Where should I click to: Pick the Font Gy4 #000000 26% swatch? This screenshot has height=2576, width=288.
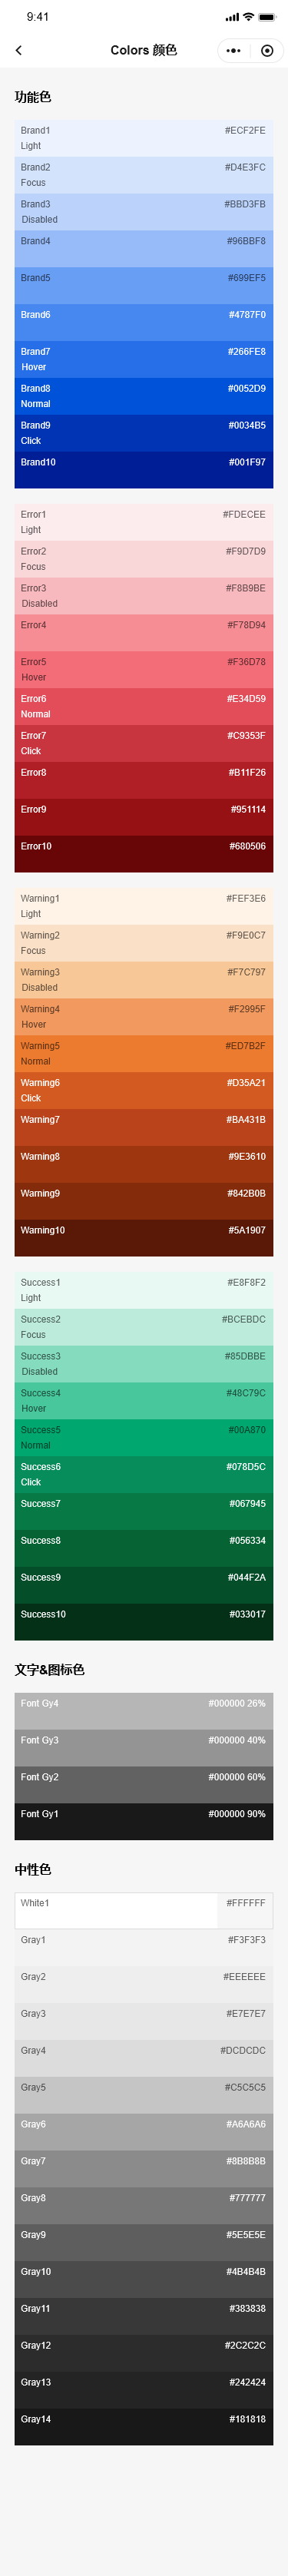tap(144, 1711)
